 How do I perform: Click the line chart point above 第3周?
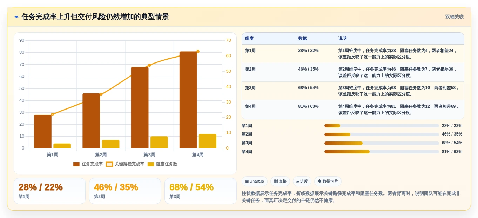[149, 65]
